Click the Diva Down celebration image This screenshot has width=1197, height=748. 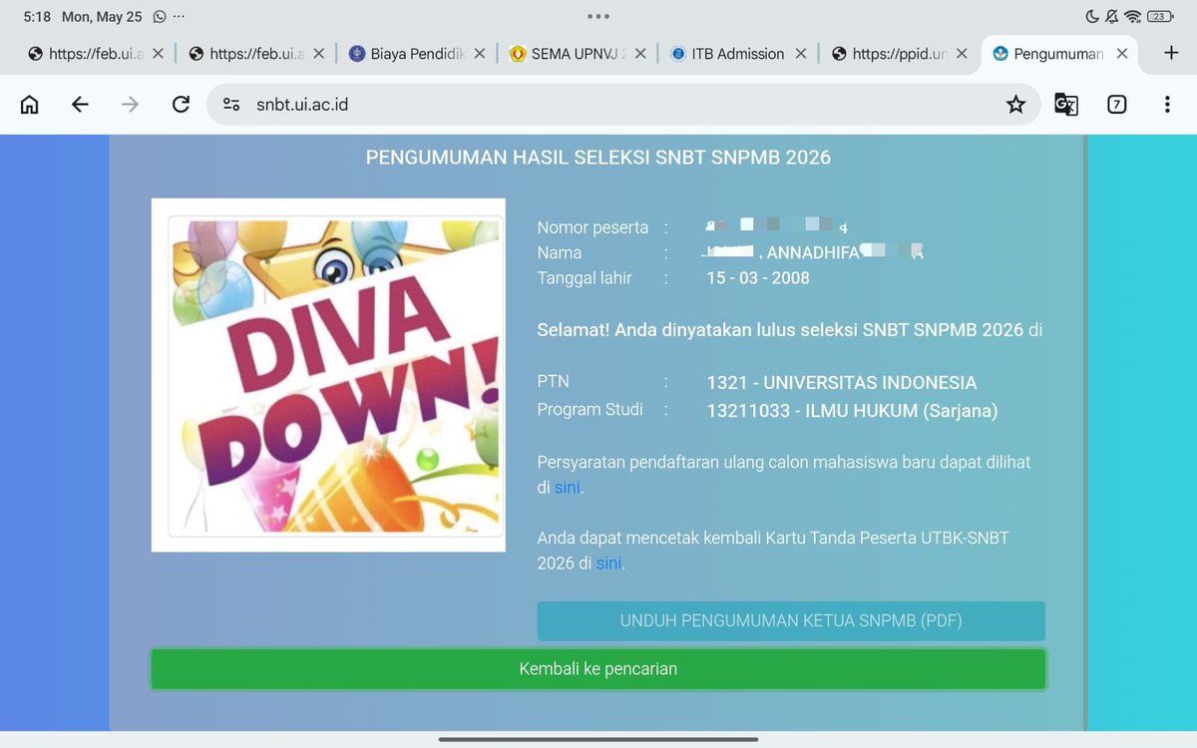(x=328, y=375)
